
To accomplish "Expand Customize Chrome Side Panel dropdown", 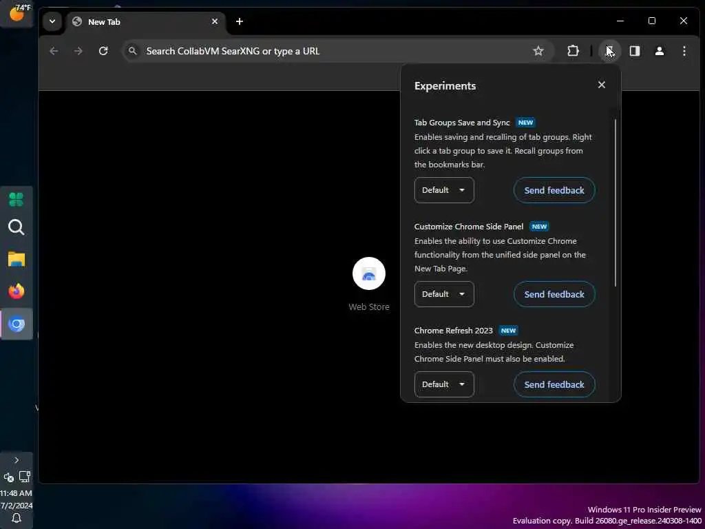I will point(444,294).
